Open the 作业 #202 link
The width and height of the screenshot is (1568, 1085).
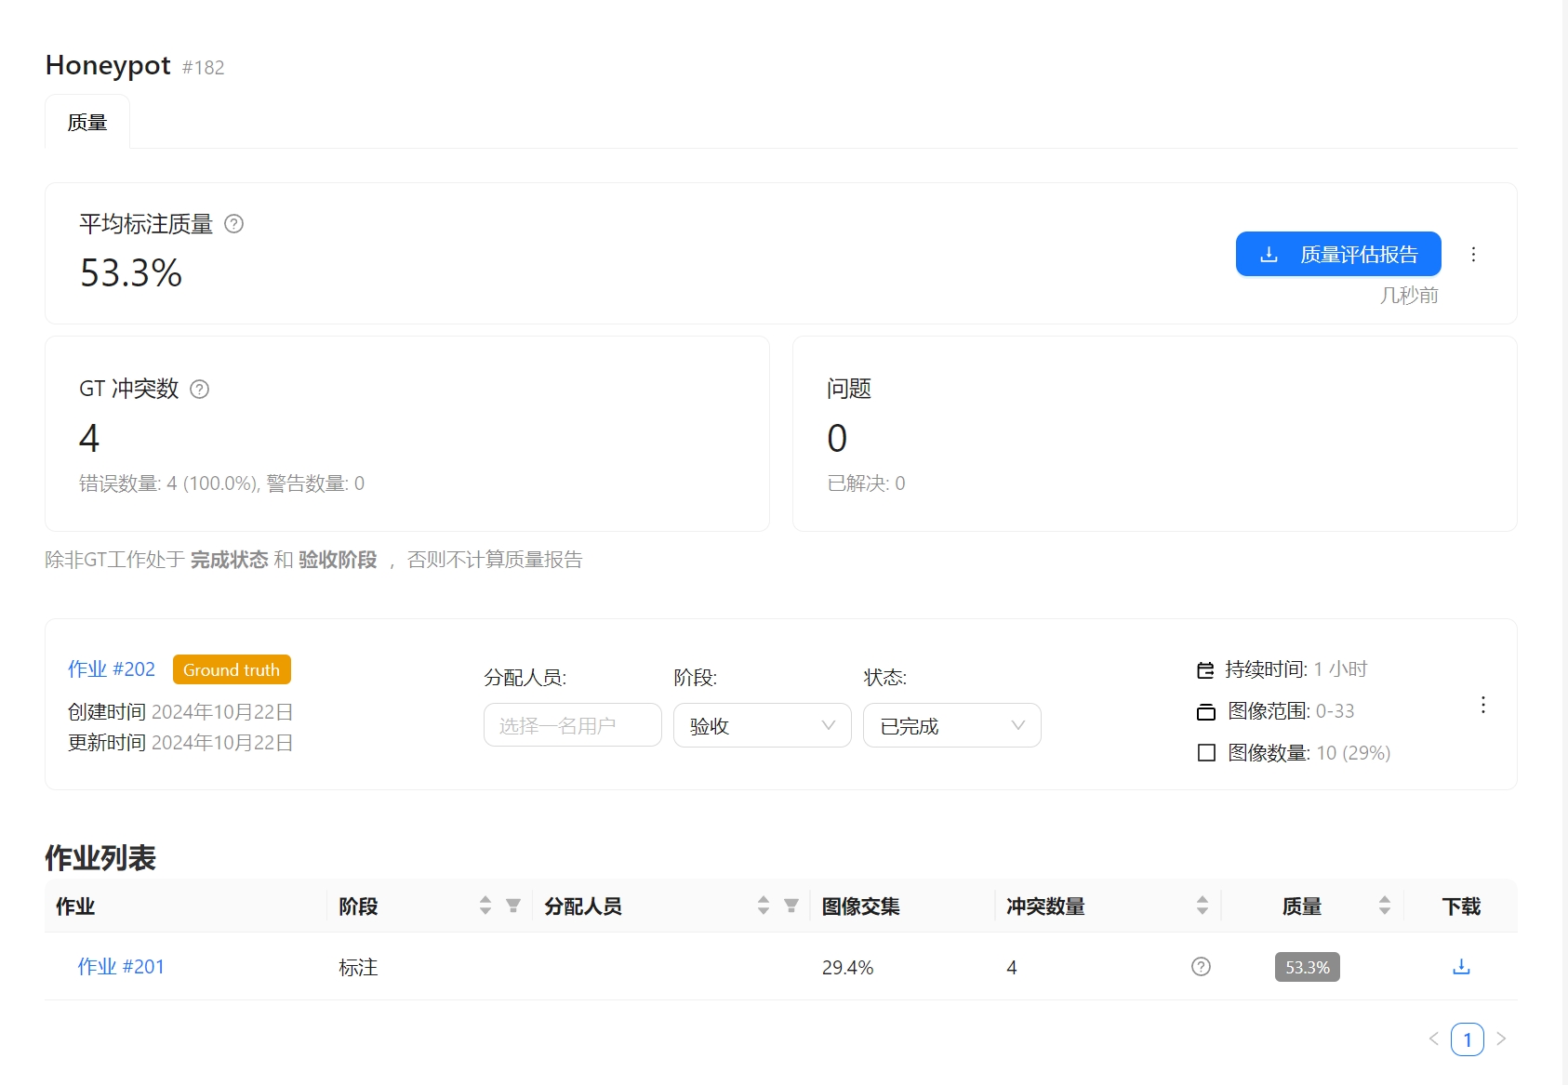[112, 669]
